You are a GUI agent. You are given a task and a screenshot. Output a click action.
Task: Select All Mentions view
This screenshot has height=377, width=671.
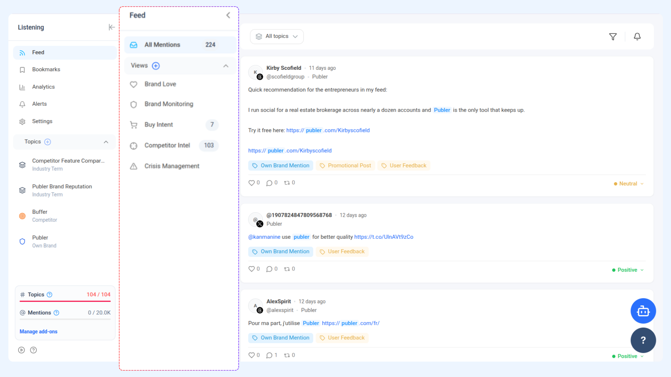(x=180, y=45)
